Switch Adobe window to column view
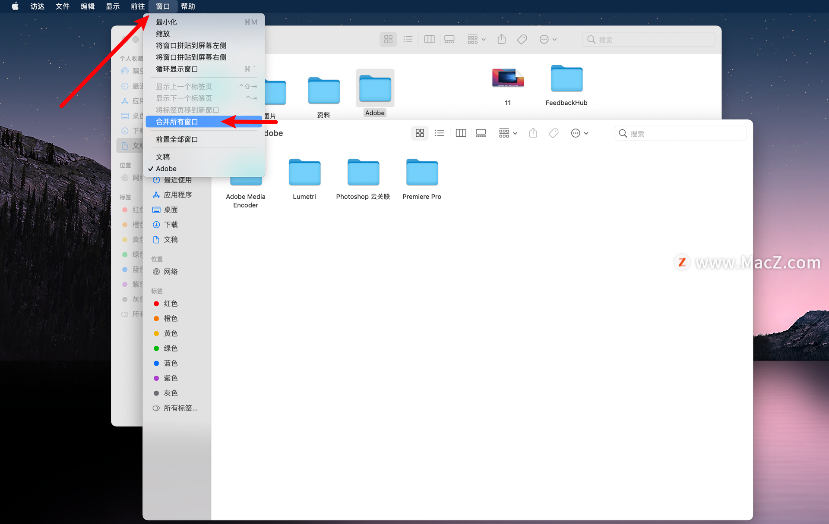Image resolution: width=829 pixels, height=524 pixels. pos(461,133)
